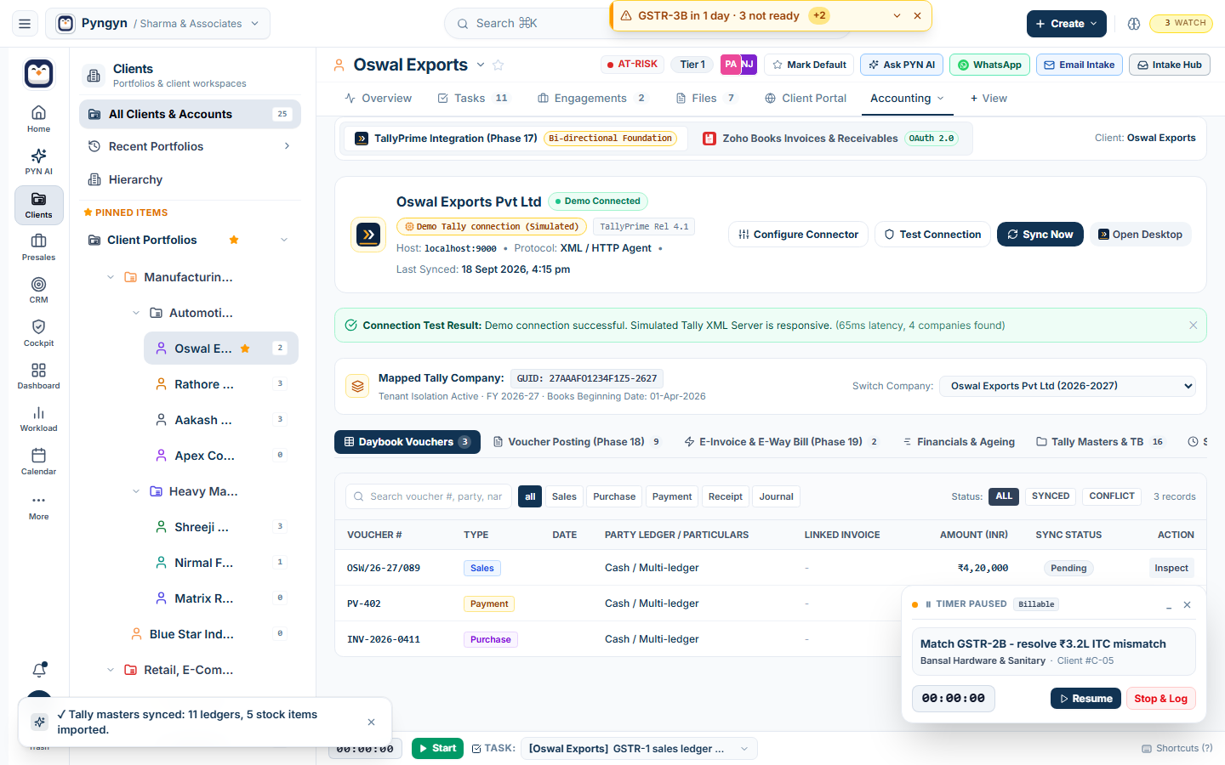Click the globe icon in the top bar
1225x765 pixels.
click(x=1133, y=24)
